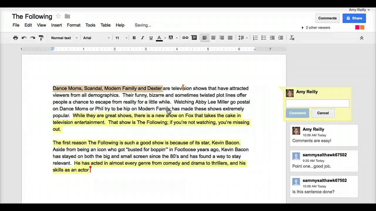The width and height of the screenshot is (376, 211).
Task: Open the Normal text style dropdown
Action: [x=64, y=38]
